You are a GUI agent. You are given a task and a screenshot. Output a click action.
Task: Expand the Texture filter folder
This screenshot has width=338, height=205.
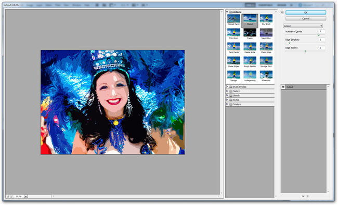tap(227, 104)
